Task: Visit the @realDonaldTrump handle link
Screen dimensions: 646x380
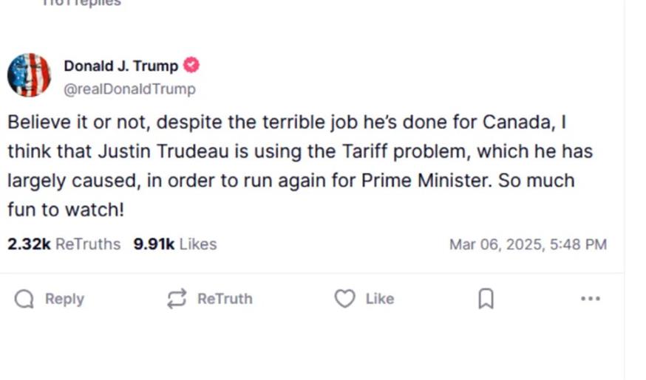Action: (129, 89)
